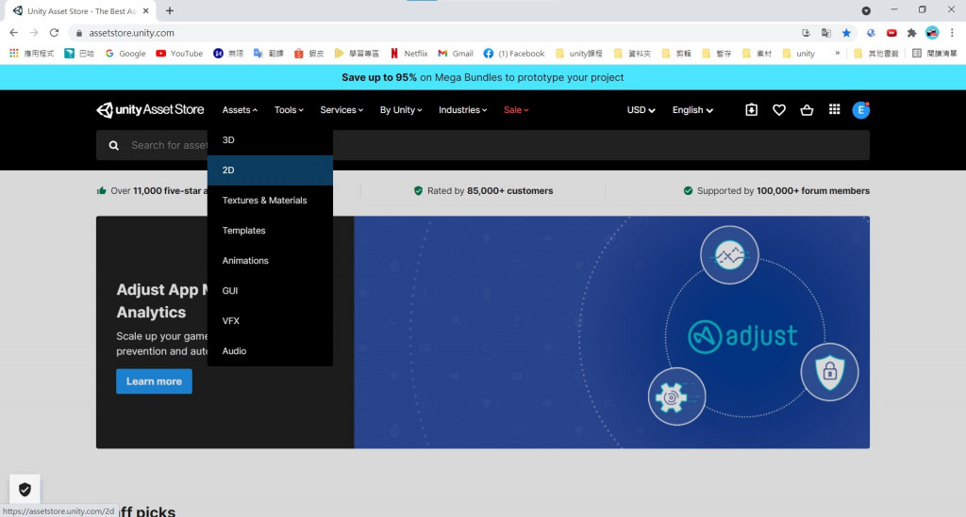Click the install app icon in address bar
This screenshot has width=966, height=517.
[x=806, y=33]
